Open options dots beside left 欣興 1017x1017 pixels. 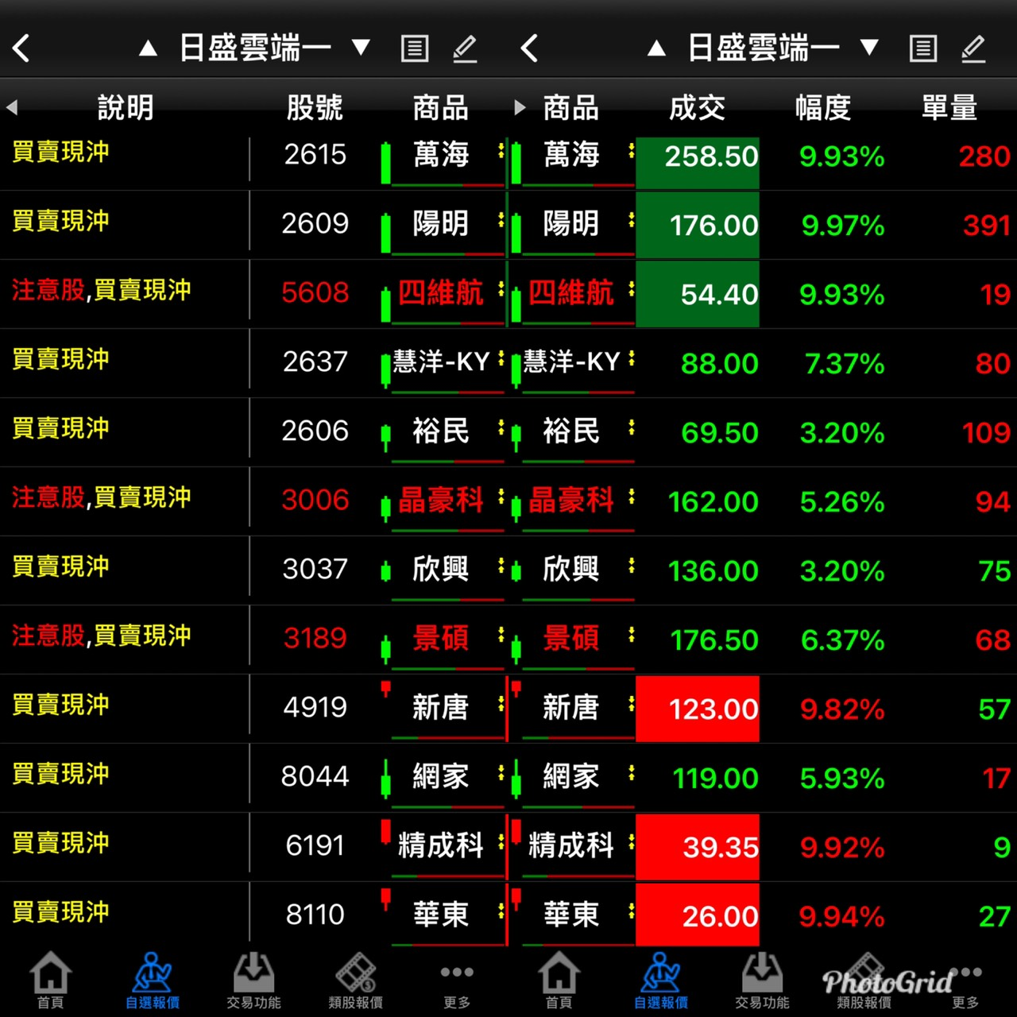coord(501,565)
